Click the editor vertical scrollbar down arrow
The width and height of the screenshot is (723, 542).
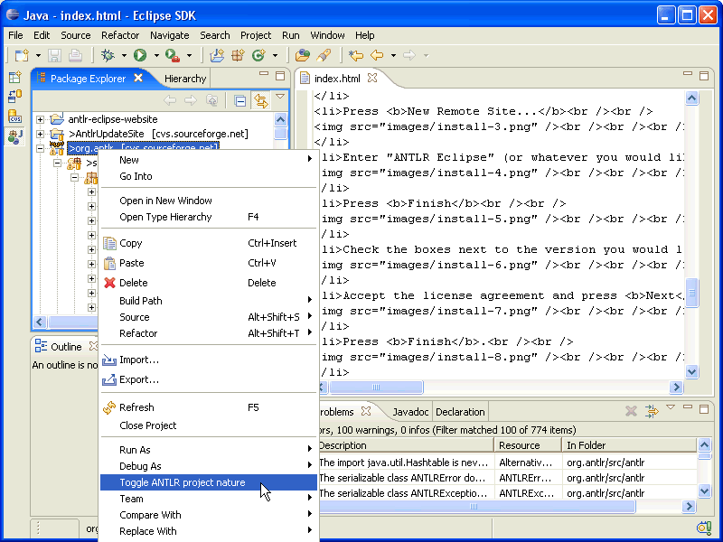pyautogui.click(x=691, y=371)
